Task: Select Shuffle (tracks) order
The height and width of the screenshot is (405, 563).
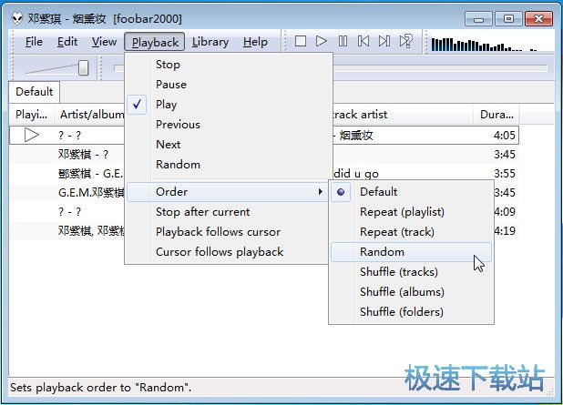Action: point(411,272)
